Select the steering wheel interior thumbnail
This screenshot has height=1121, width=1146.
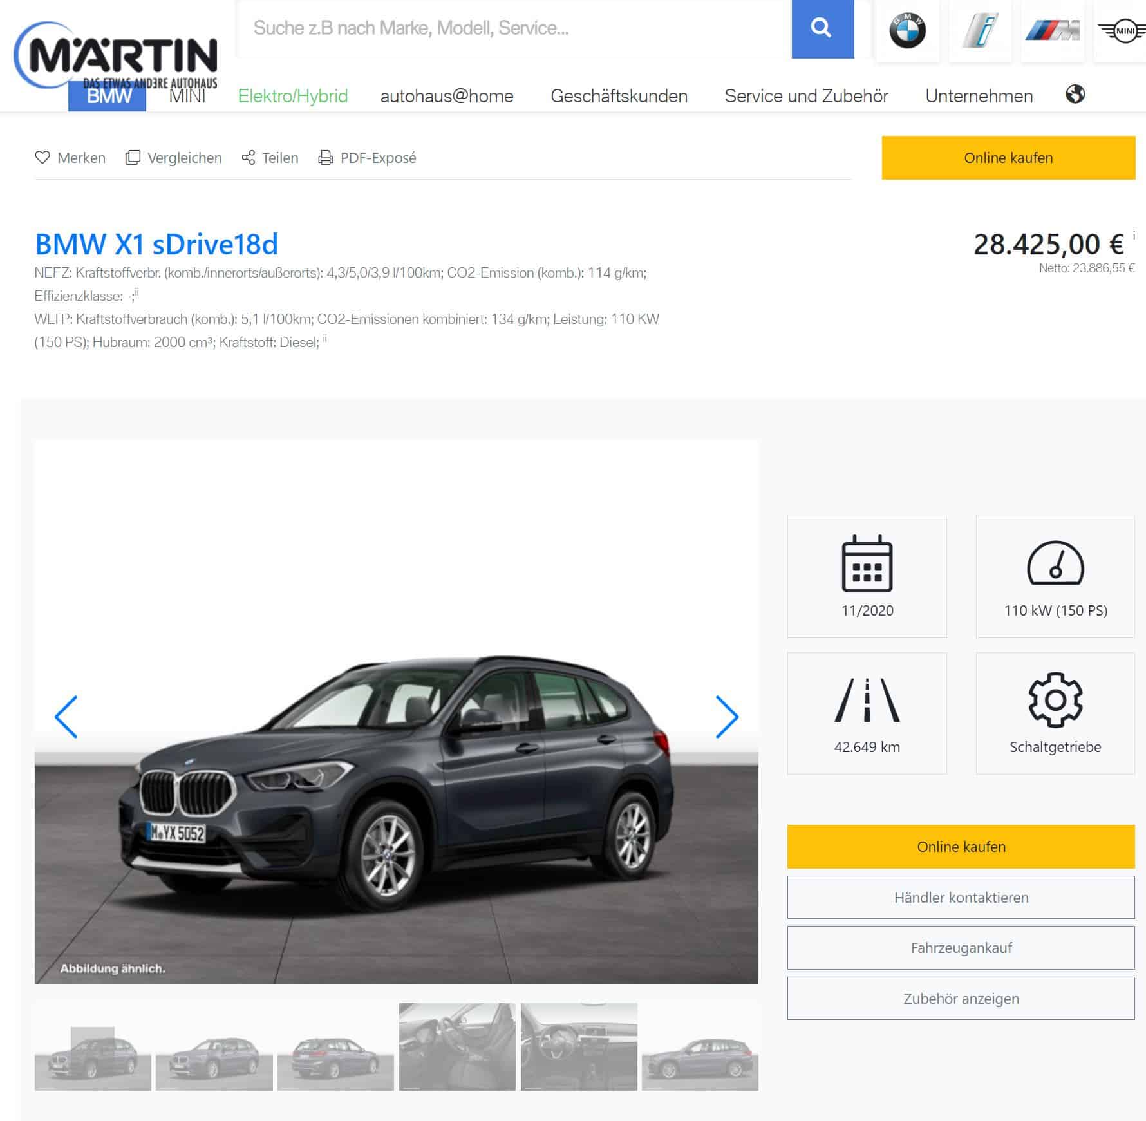pos(579,1047)
